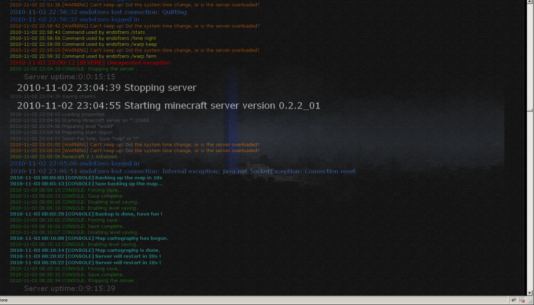Click "[CONSOLE] Map cartography is done." line
The width and height of the screenshot is (534, 305).
(x=85, y=250)
